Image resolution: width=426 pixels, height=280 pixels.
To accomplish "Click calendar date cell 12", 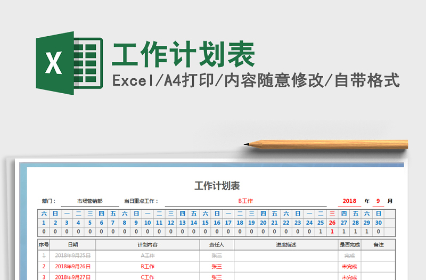I will point(170,223).
